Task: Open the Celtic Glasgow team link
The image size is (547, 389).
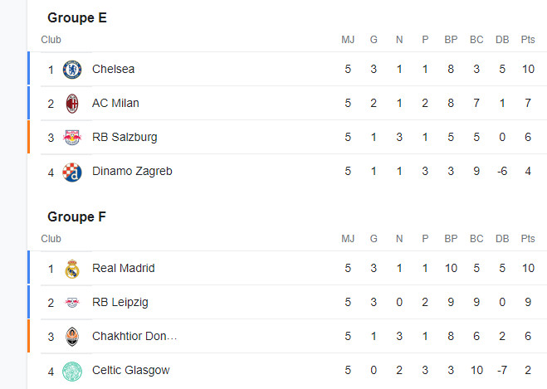Action: pyautogui.click(x=130, y=370)
